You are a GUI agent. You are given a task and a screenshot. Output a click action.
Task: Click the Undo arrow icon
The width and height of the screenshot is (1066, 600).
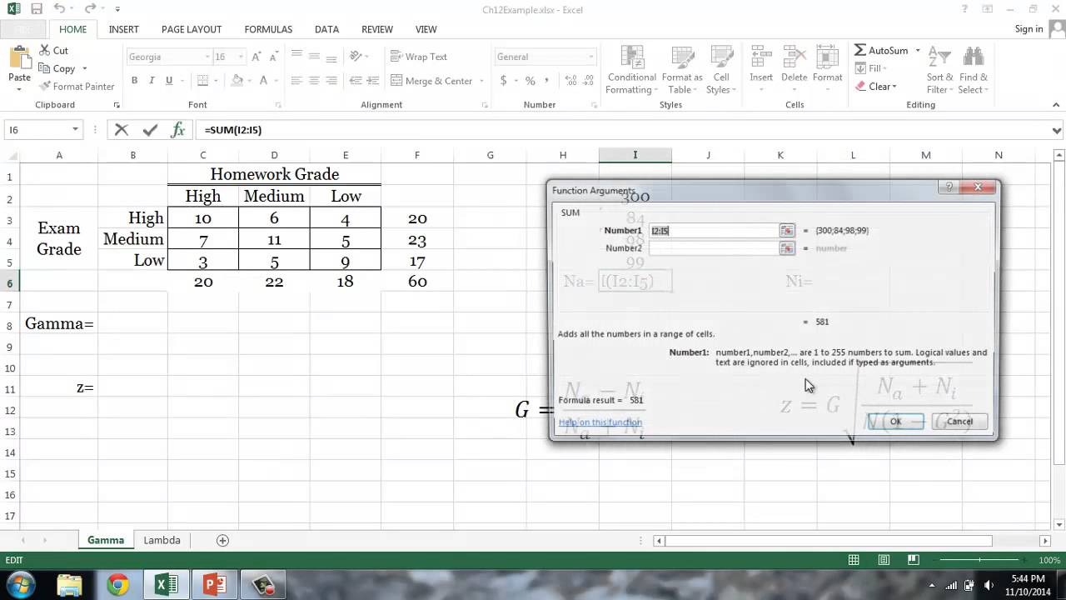pos(59,9)
